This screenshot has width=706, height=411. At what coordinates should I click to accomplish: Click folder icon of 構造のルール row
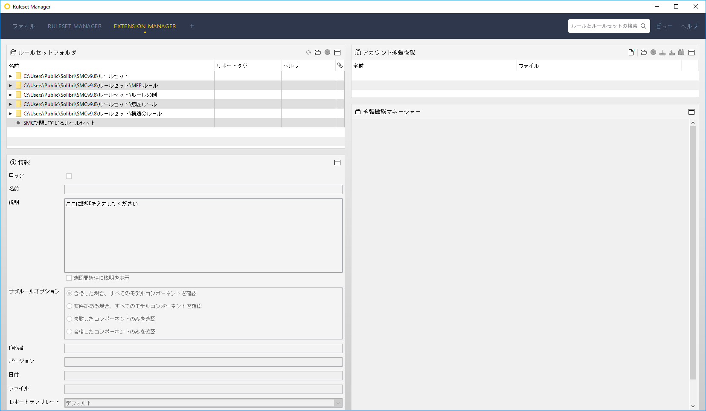click(x=18, y=113)
